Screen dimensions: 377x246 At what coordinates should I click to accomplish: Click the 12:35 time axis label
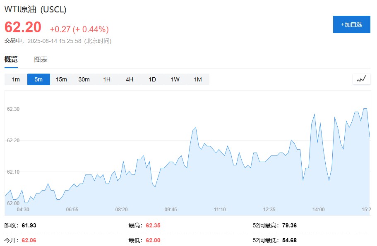[x=269, y=210]
